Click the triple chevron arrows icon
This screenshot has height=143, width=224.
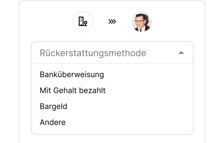click(x=112, y=22)
